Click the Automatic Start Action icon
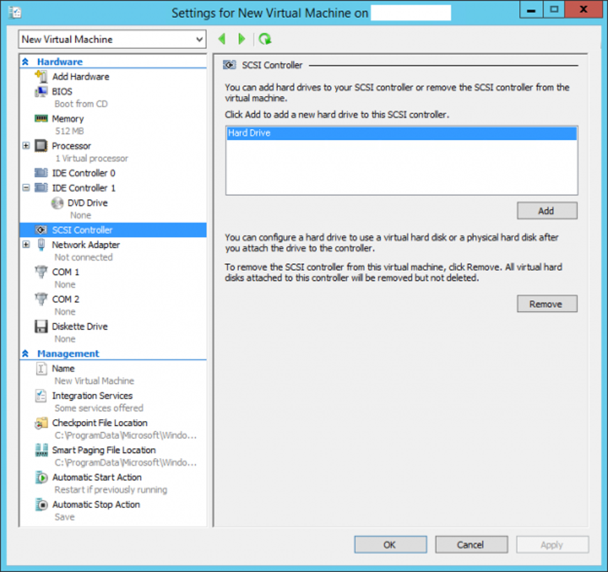 (41, 477)
